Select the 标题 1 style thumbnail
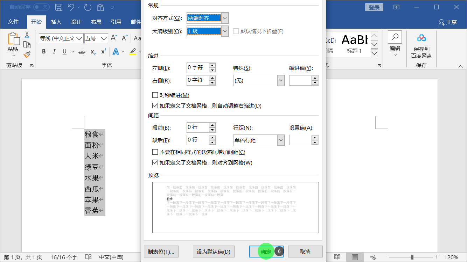Screen dimensions: 467x262 (x=354, y=44)
